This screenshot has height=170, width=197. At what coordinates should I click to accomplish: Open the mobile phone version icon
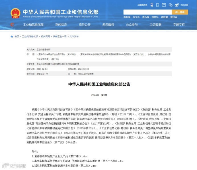point(157,5)
